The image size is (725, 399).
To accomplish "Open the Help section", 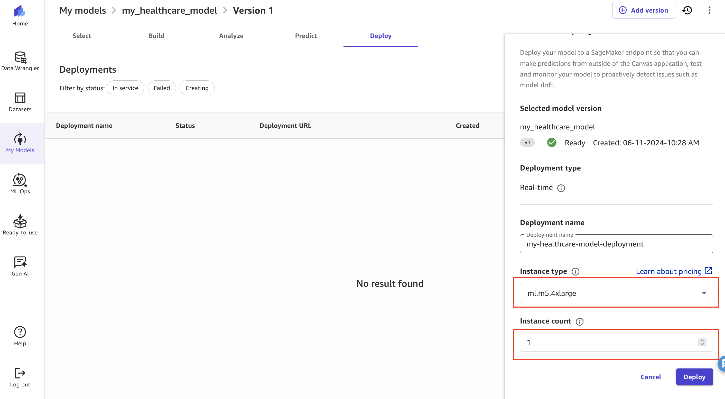I will click(x=20, y=336).
